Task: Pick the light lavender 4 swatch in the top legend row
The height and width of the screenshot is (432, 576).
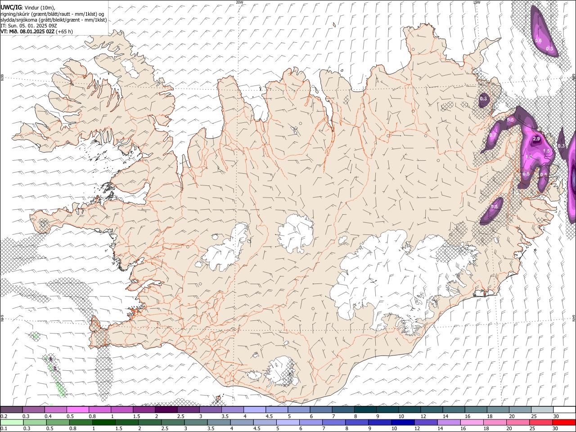Action: click(254, 410)
